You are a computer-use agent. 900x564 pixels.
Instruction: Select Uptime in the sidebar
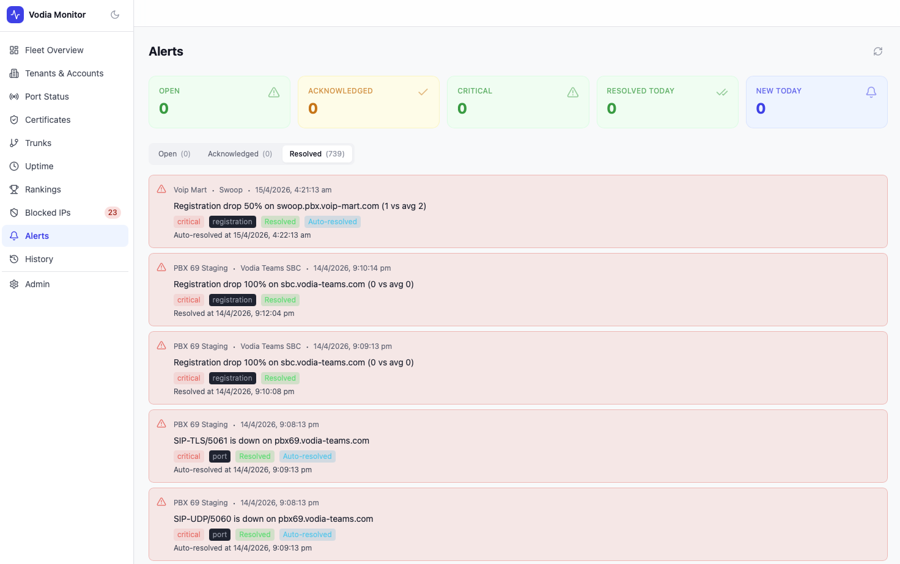coord(39,166)
